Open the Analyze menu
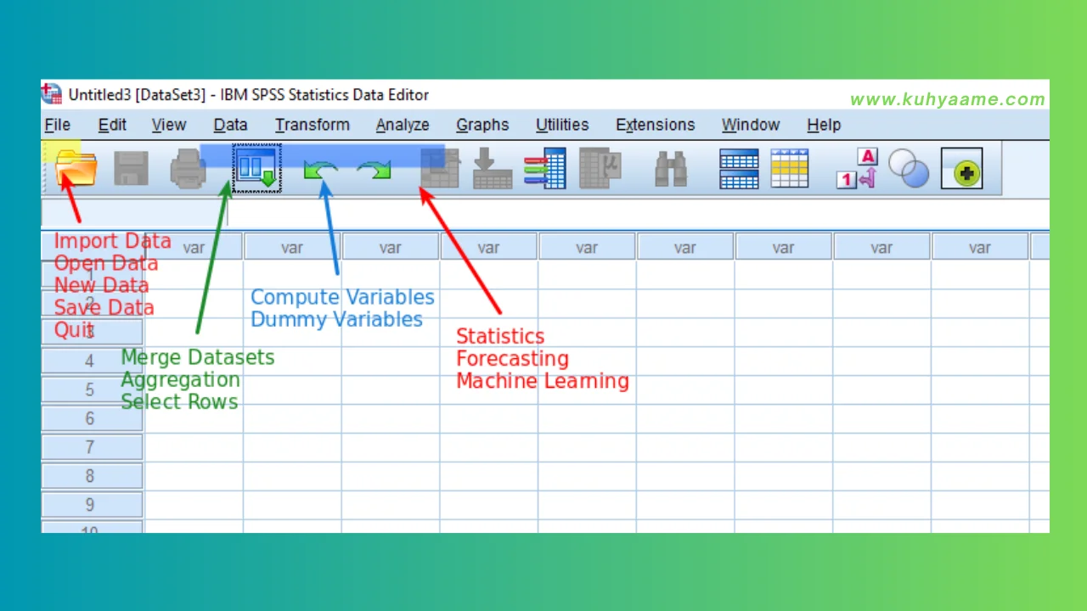The image size is (1087, 611). (403, 125)
